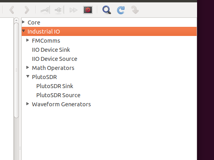
Task: Click the rotate counterclockwise left-arrow icon
Action: 12,10
